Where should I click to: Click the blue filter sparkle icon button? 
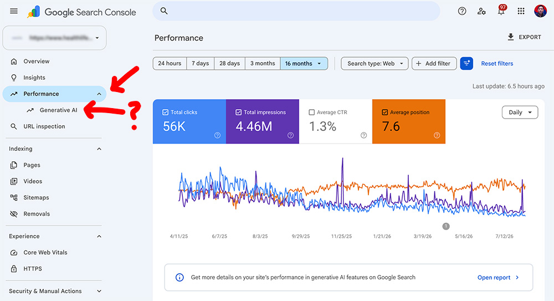tap(466, 63)
